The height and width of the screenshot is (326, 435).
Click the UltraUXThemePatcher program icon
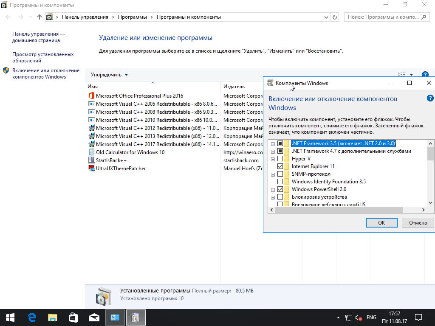coord(91,168)
